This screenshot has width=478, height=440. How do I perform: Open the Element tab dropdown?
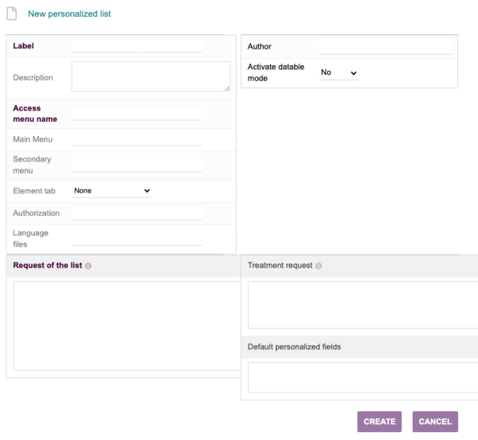pyautogui.click(x=112, y=191)
